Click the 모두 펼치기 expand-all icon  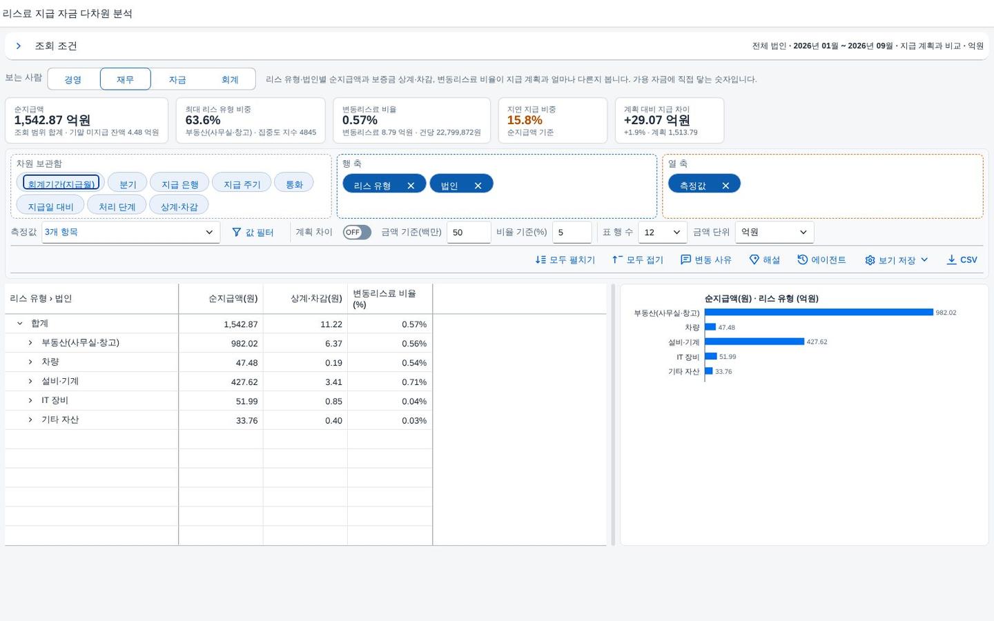(540, 260)
